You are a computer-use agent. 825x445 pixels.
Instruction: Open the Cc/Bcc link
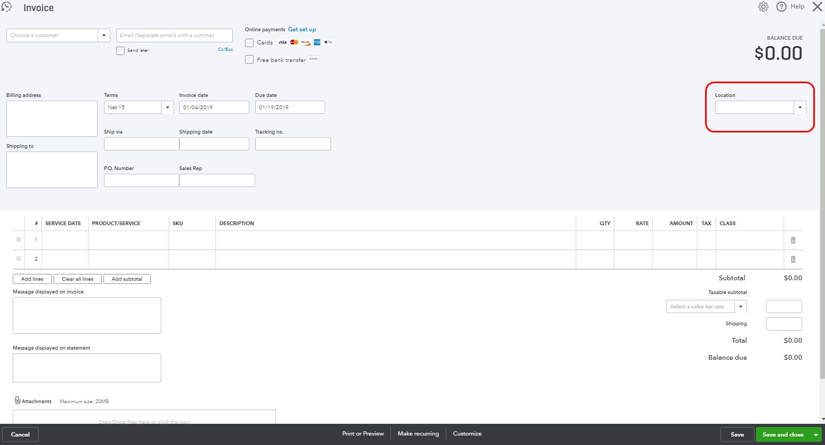coord(225,49)
